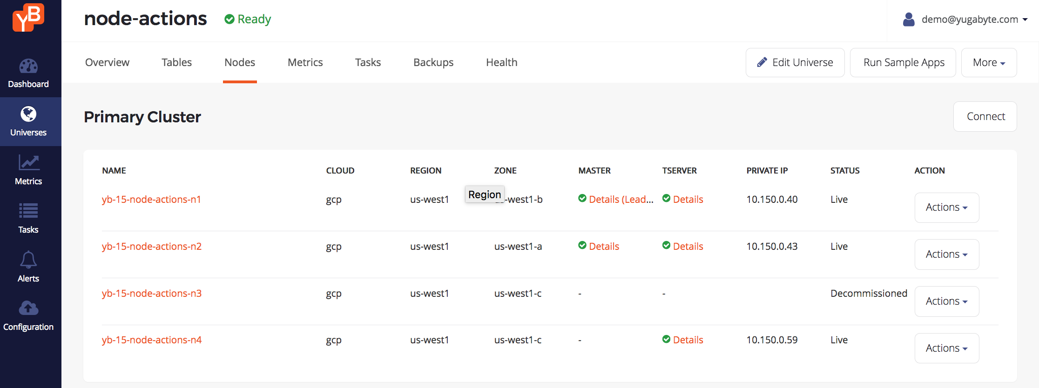
Task: Open node yb-15-node-actions-n2 link
Action: (x=152, y=246)
